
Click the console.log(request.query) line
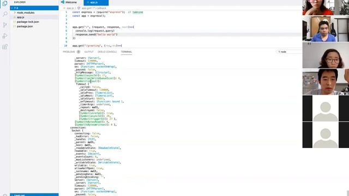95,31
